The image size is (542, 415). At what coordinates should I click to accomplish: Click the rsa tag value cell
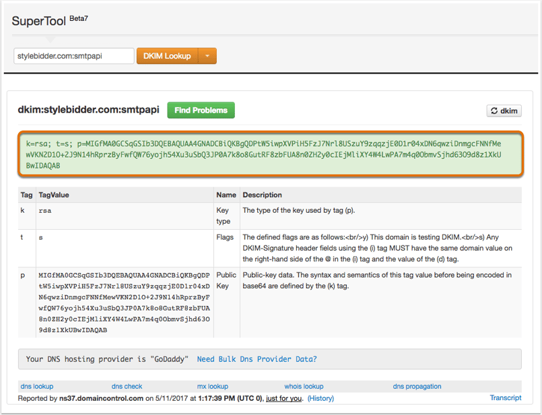point(45,211)
